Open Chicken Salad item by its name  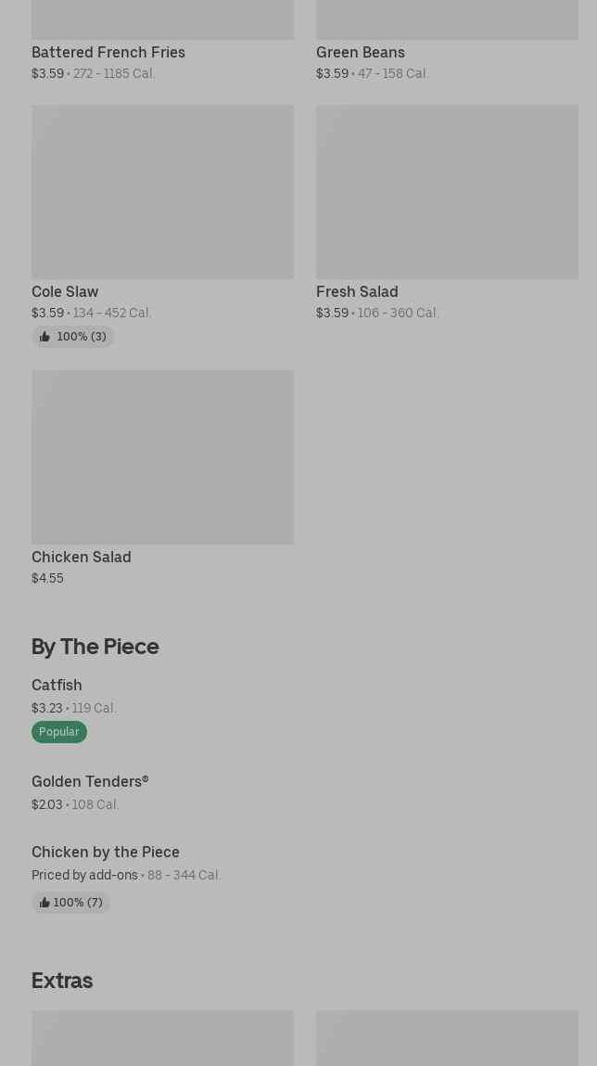point(82,557)
